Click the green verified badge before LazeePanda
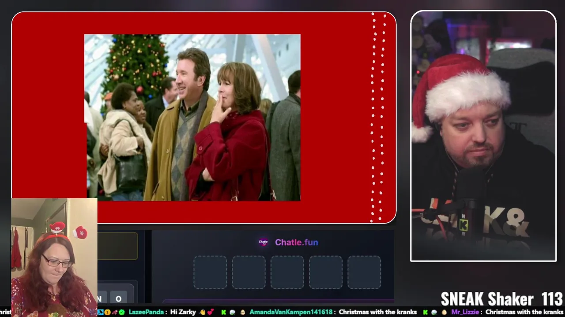 pyautogui.click(x=121, y=312)
